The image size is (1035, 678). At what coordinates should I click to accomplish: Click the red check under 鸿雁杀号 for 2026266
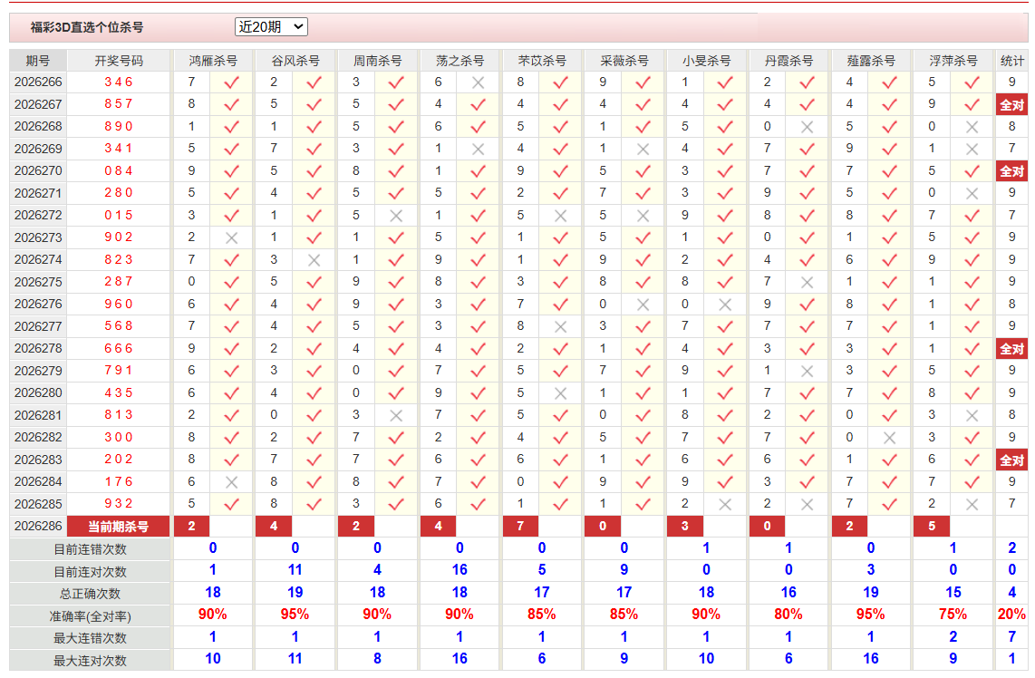[232, 82]
